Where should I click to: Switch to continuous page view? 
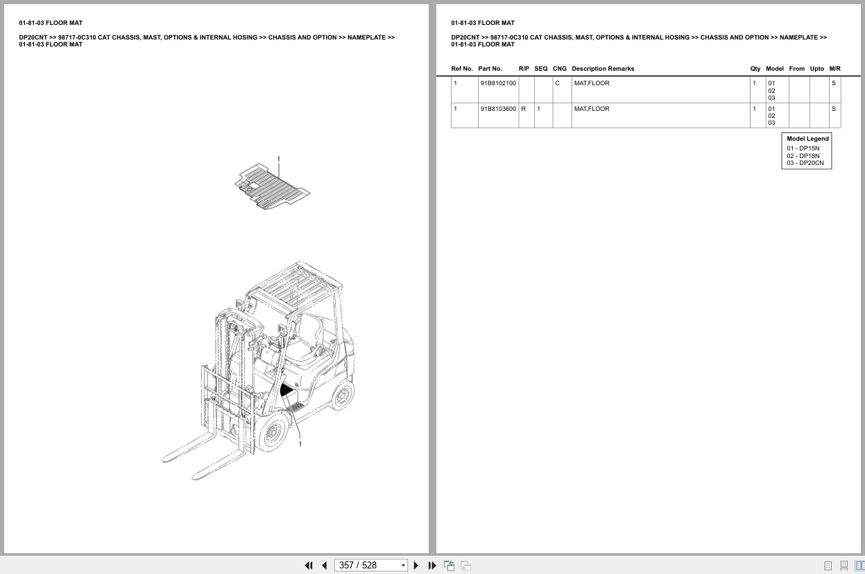844,566
